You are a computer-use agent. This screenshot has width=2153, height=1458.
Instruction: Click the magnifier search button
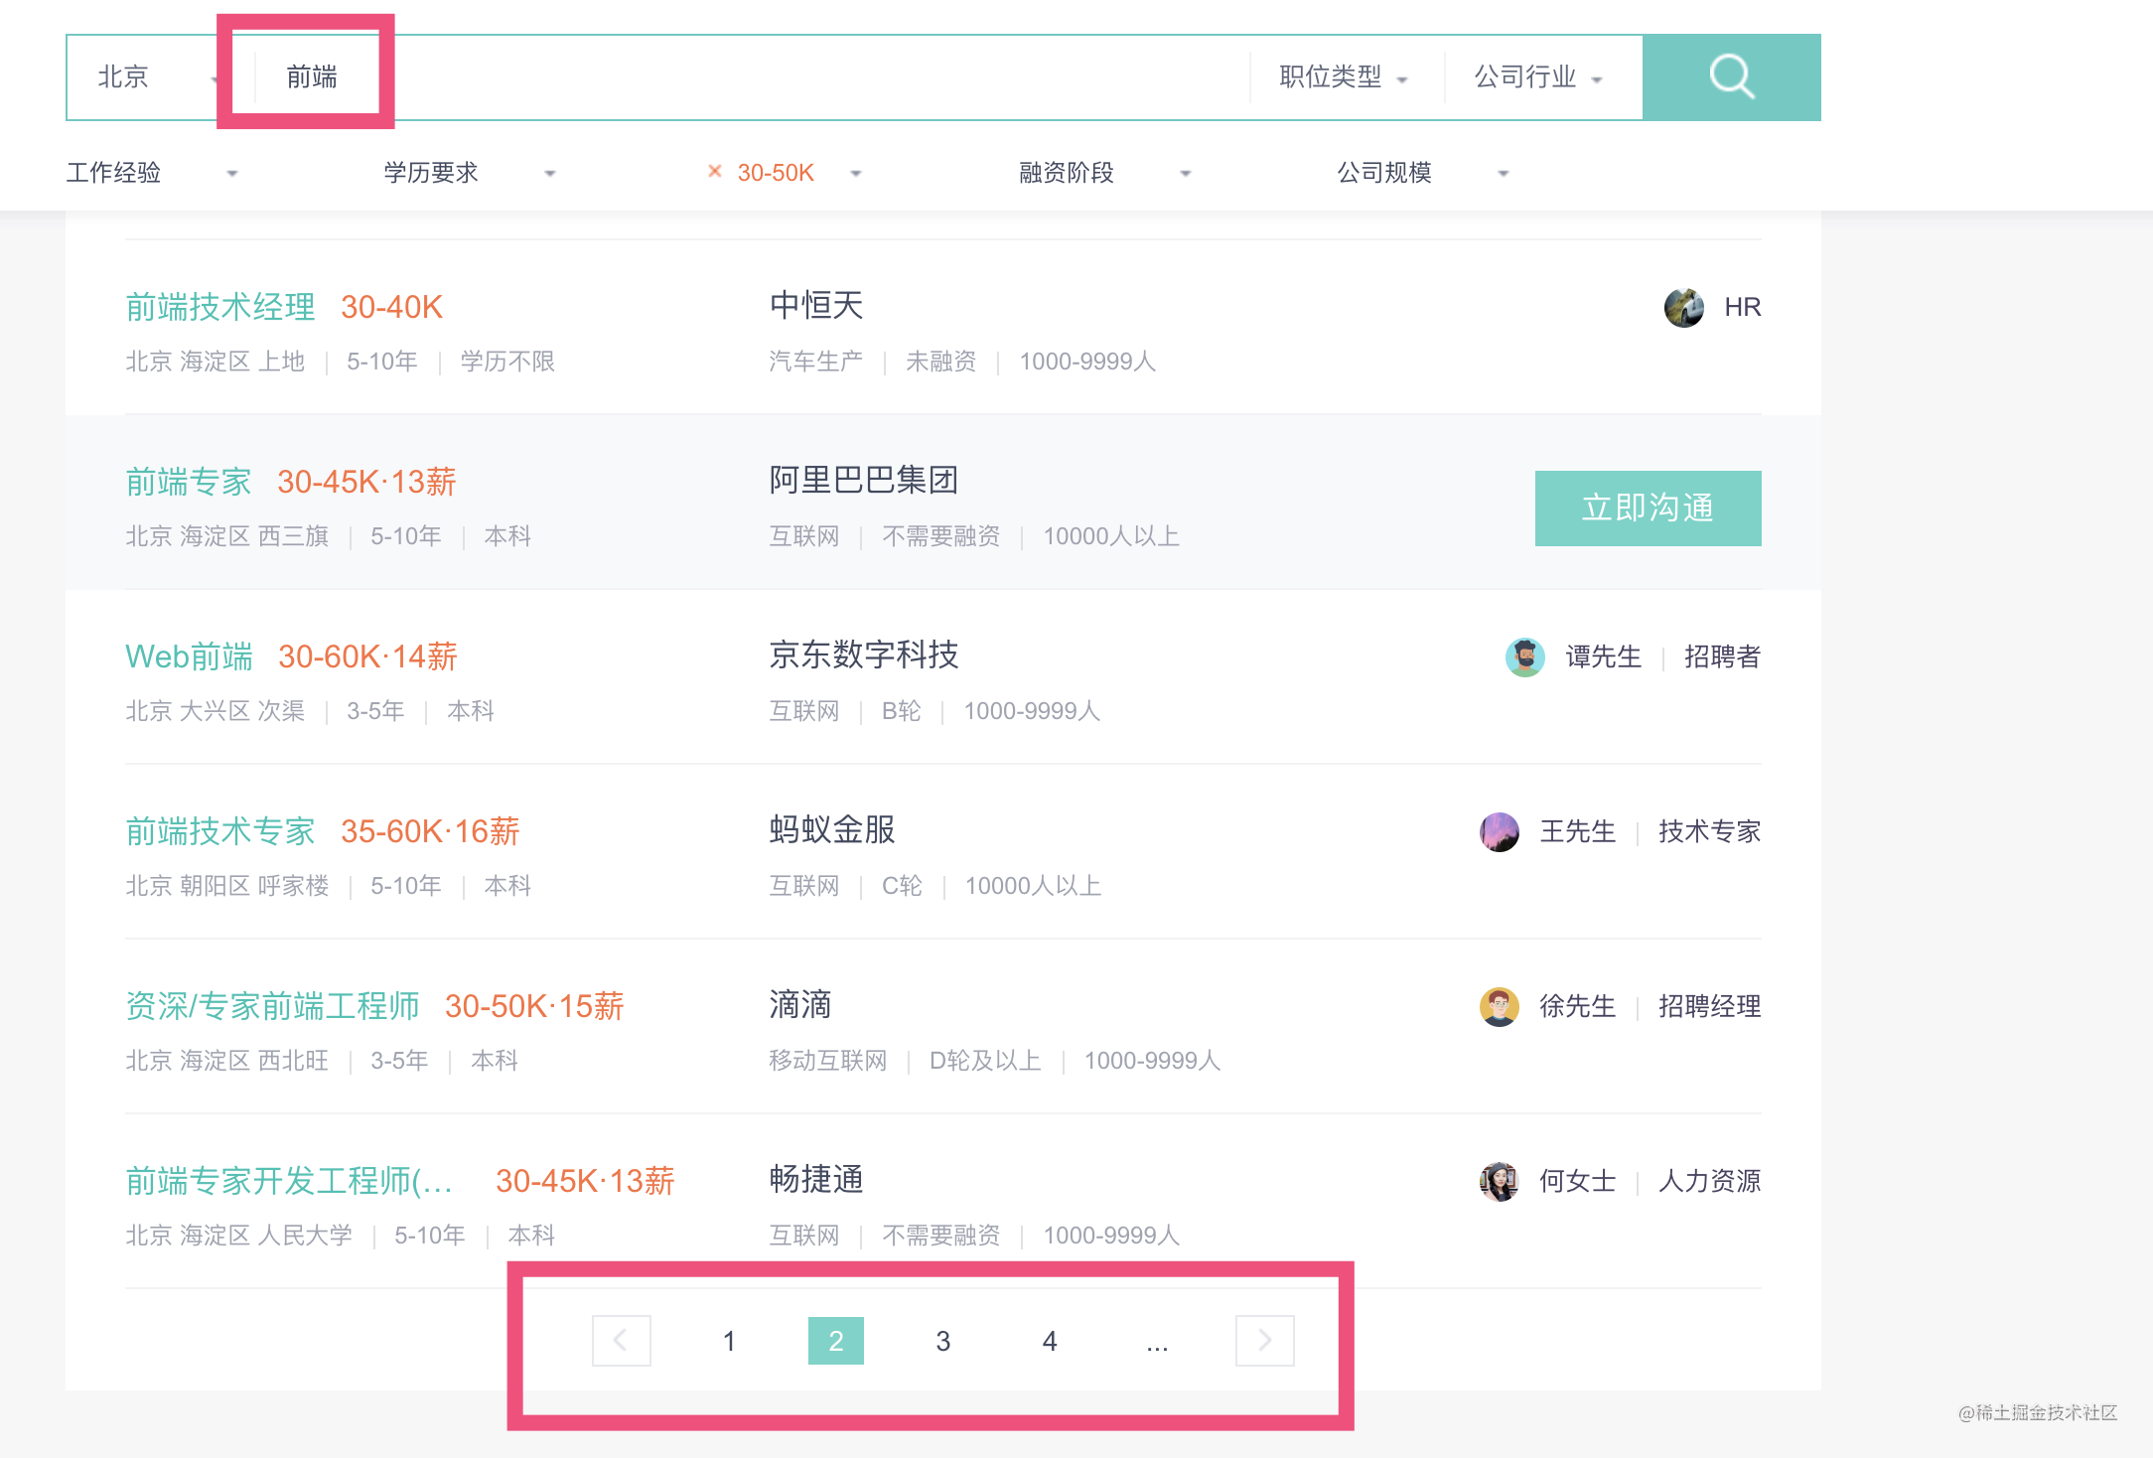coord(1731,77)
